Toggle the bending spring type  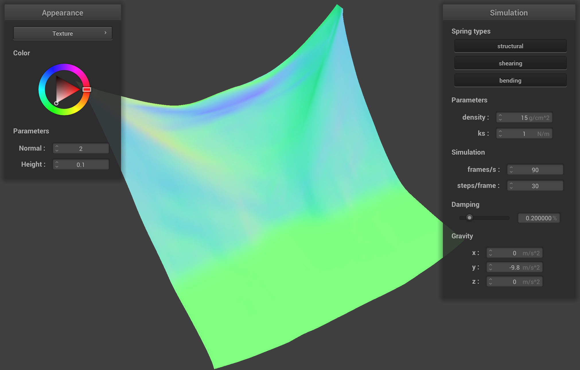pyautogui.click(x=510, y=80)
